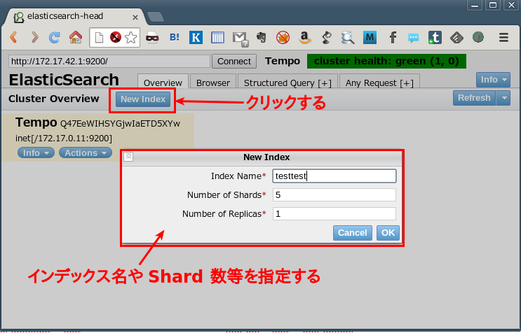Open the masked-face extension icon
Image resolution: width=521 pixels, height=333 pixels.
(152, 38)
